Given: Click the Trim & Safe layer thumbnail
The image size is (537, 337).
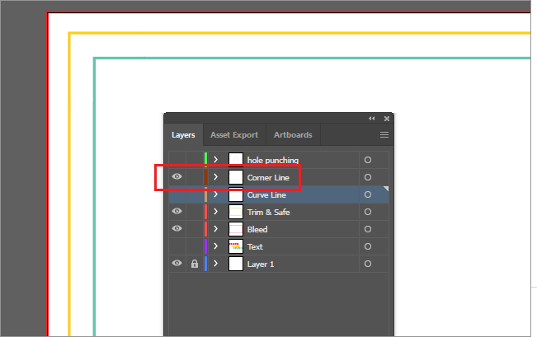Looking at the screenshot, I should pos(236,212).
